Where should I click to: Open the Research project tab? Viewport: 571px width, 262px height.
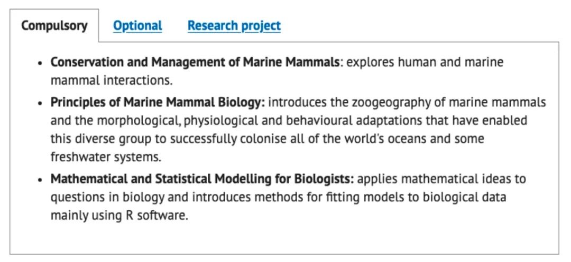click(x=234, y=26)
